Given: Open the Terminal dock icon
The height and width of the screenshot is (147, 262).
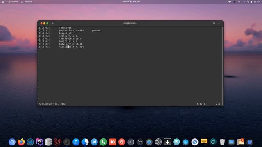Looking at the screenshot, I should [67, 142].
